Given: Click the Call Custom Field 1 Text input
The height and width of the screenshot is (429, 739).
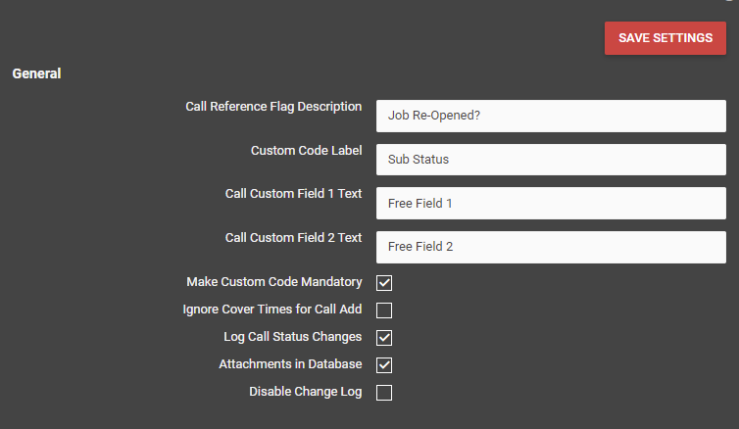Looking at the screenshot, I should point(551,203).
